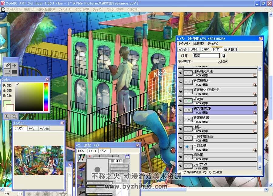Hide the 研究棟樹木 layer
The width and height of the screenshot is (273, 196).
point(180,82)
